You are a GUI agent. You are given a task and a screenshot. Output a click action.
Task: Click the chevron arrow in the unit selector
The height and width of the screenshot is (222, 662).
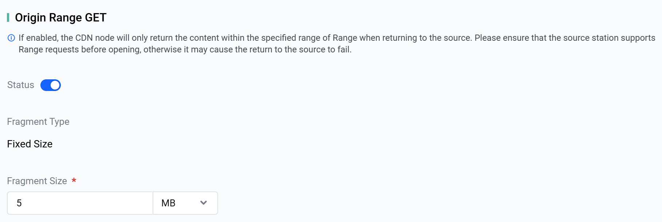[204, 203]
